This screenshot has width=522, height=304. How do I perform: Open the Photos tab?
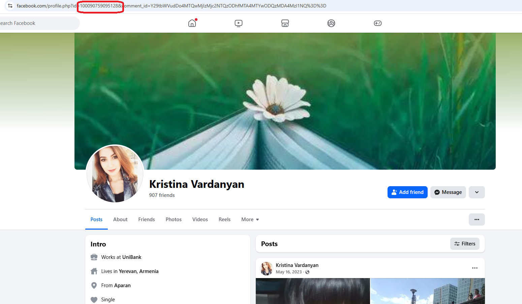[x=174, y=219]
